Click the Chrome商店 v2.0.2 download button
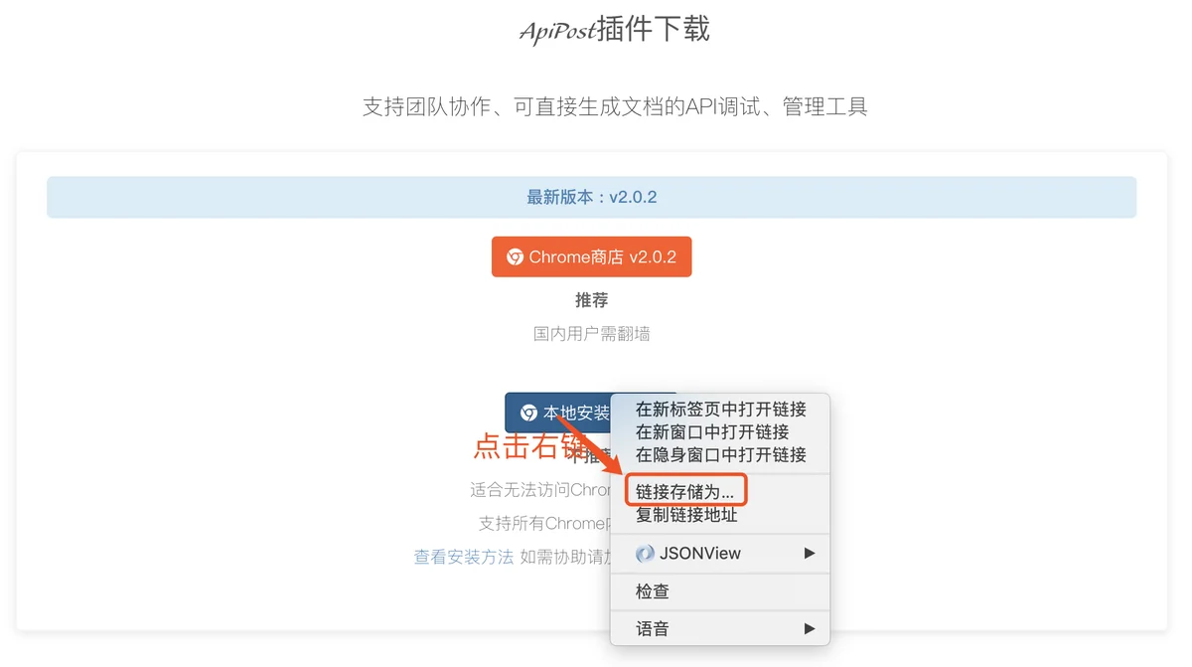 [591, 256]
